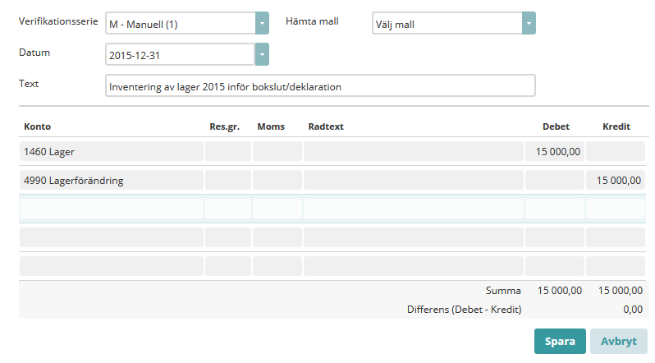Click the Debet cell on 4990 Lagerförändring row

(x=554, y=180)
